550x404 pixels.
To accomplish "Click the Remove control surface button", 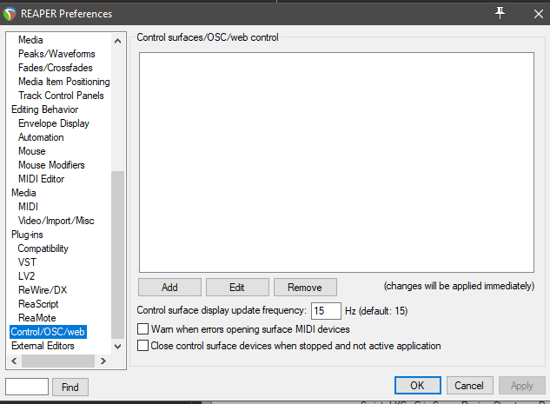I will (305, 288).
